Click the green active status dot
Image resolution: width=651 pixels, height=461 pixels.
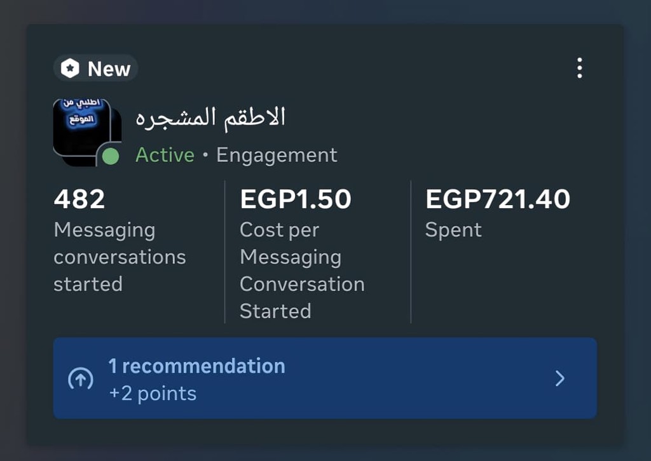tap(111, 156)
